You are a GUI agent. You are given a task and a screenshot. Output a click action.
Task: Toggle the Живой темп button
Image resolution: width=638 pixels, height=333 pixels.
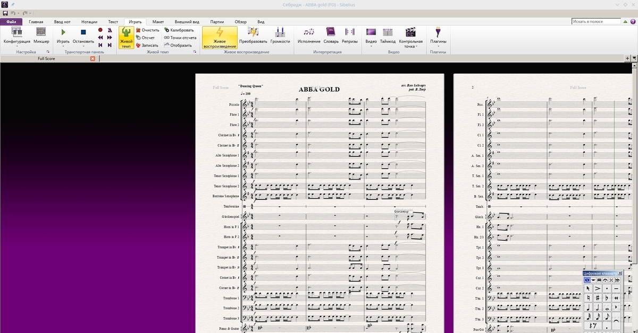(x=126, y=38)
